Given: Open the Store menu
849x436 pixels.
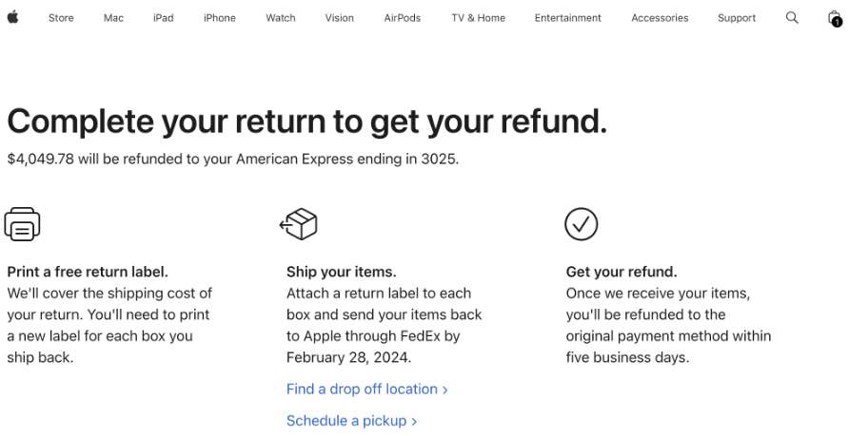Looking at the screenshot, I should [61, 18].
